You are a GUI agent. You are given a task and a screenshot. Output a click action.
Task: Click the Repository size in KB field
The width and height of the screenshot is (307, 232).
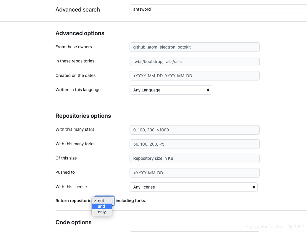pyautogui.click(x=194, y=158)
